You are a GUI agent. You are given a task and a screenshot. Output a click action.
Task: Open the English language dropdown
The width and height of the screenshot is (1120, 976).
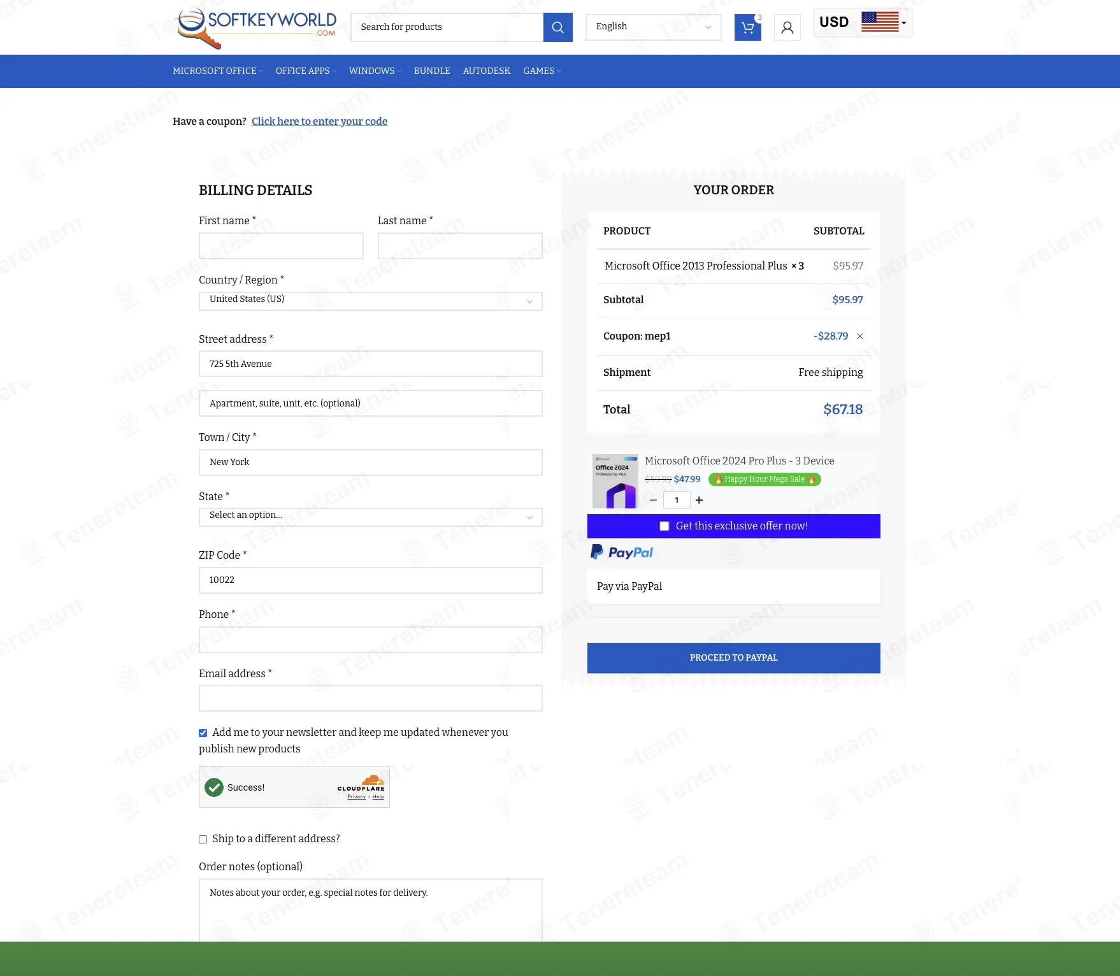coord(653,27)
